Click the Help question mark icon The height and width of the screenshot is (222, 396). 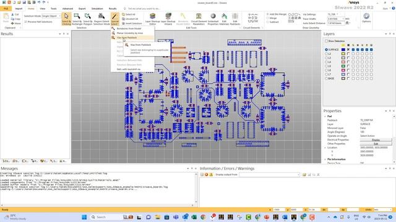click(x=394, y=8)
